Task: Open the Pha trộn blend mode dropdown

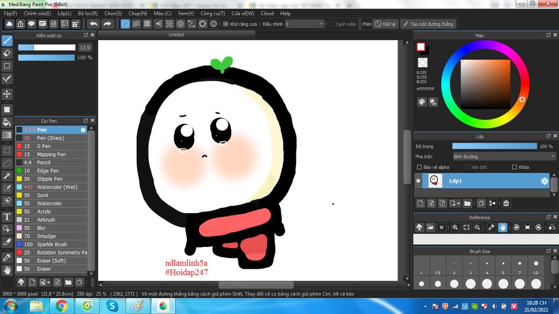Action: click(x=504, y=156)
